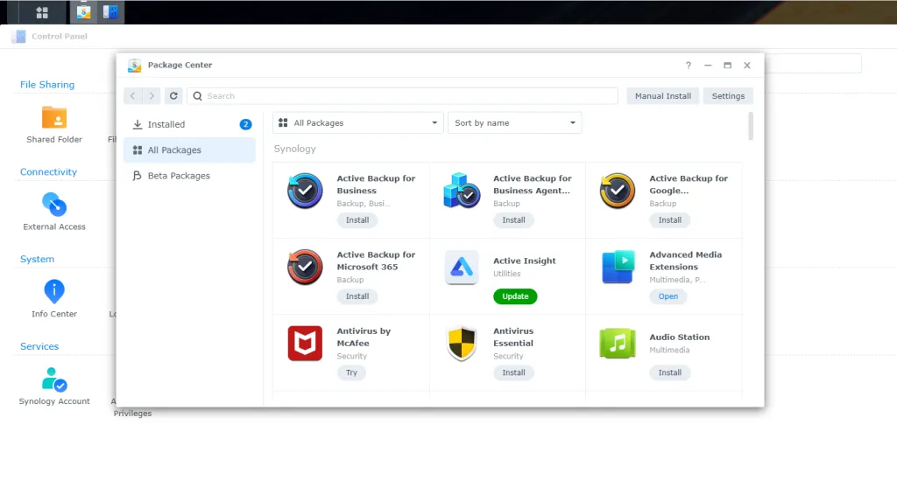Click the Installed count badge 2
This screenshot has height=487, width=897.
click(x=245, y=124)
